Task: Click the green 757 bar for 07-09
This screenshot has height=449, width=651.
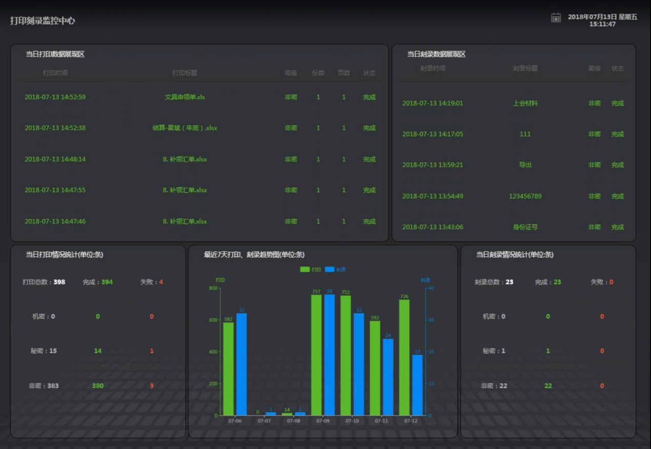Action: click(x=317, y=355)
